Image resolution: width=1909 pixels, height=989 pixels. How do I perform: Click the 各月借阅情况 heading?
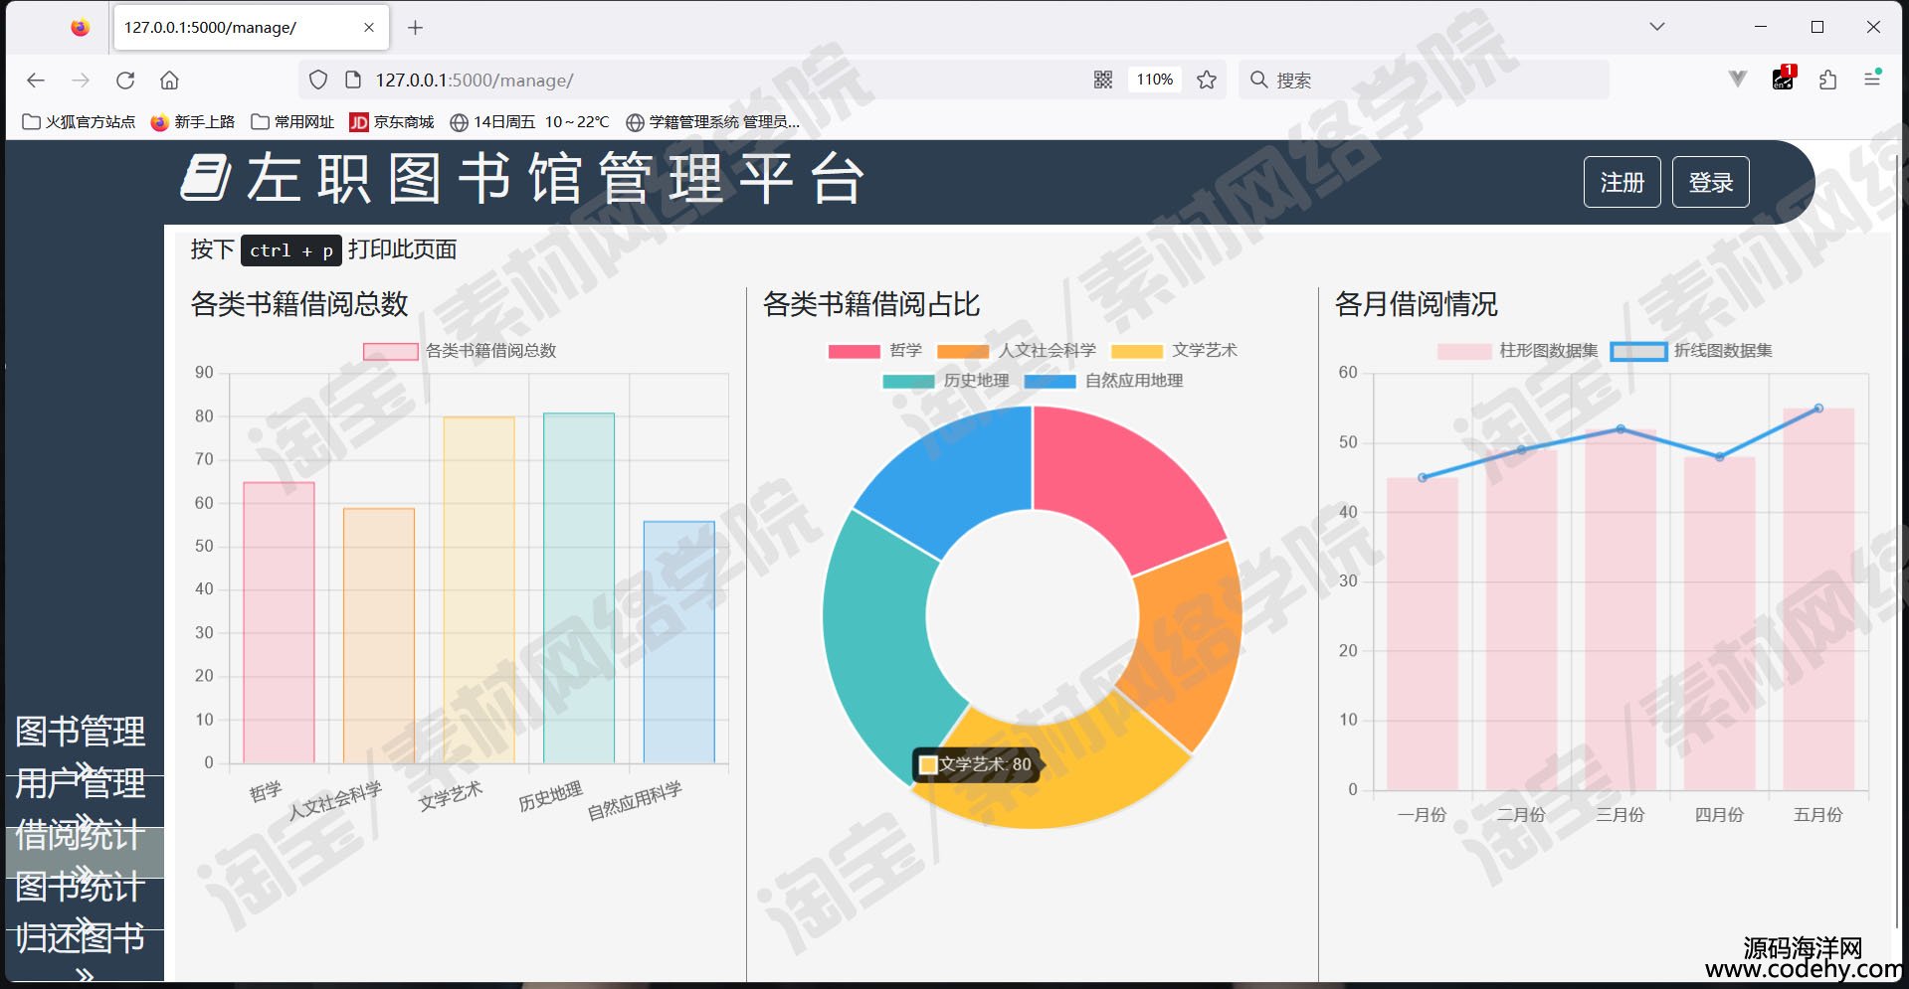(1417, 304)
